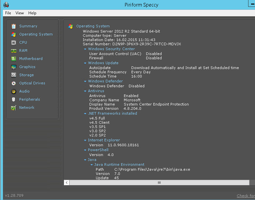Open the File menu
The image size is (255, 200).
click(x=8, y=13)
